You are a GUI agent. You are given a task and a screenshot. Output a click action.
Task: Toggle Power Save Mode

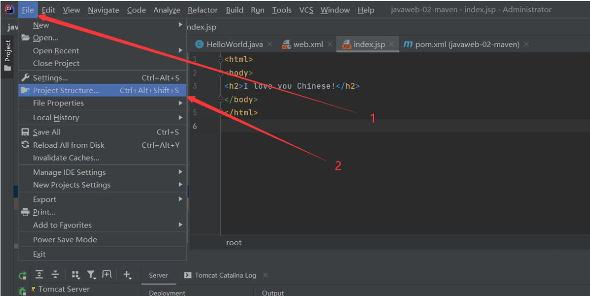[x=103, y=239]
